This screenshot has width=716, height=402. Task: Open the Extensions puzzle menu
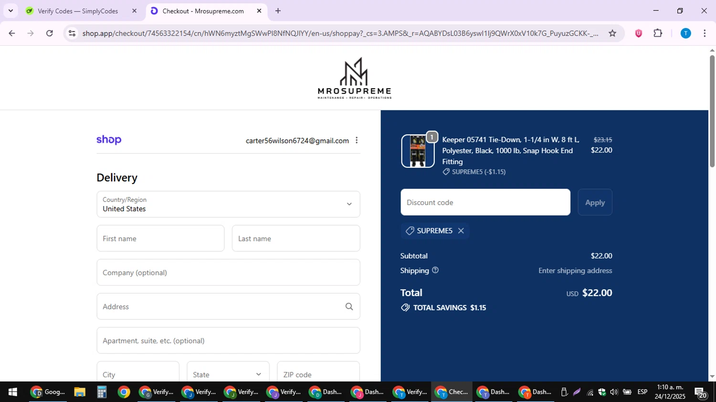(658, 33)
